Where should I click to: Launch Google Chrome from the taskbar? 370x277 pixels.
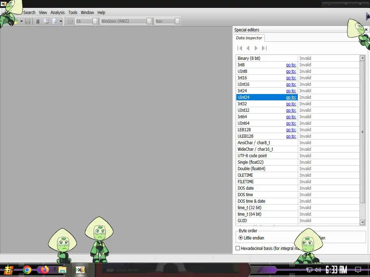click(27, 270)
